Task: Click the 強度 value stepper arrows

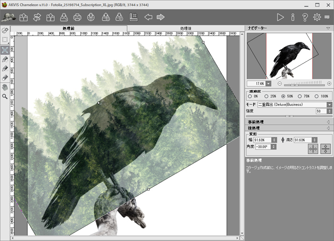Action: [330, 111]
